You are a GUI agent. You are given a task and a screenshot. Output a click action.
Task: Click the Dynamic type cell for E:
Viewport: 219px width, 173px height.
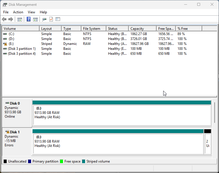click(70, 44)
